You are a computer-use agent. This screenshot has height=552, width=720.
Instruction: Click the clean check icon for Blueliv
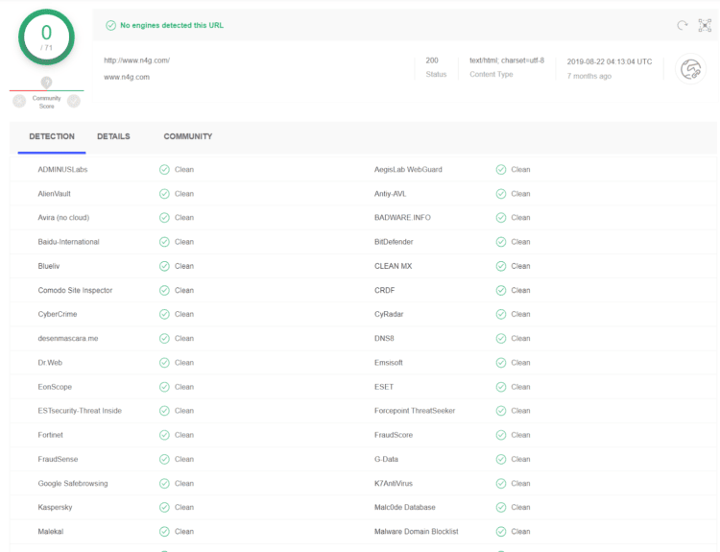click(x=164, y=266)
